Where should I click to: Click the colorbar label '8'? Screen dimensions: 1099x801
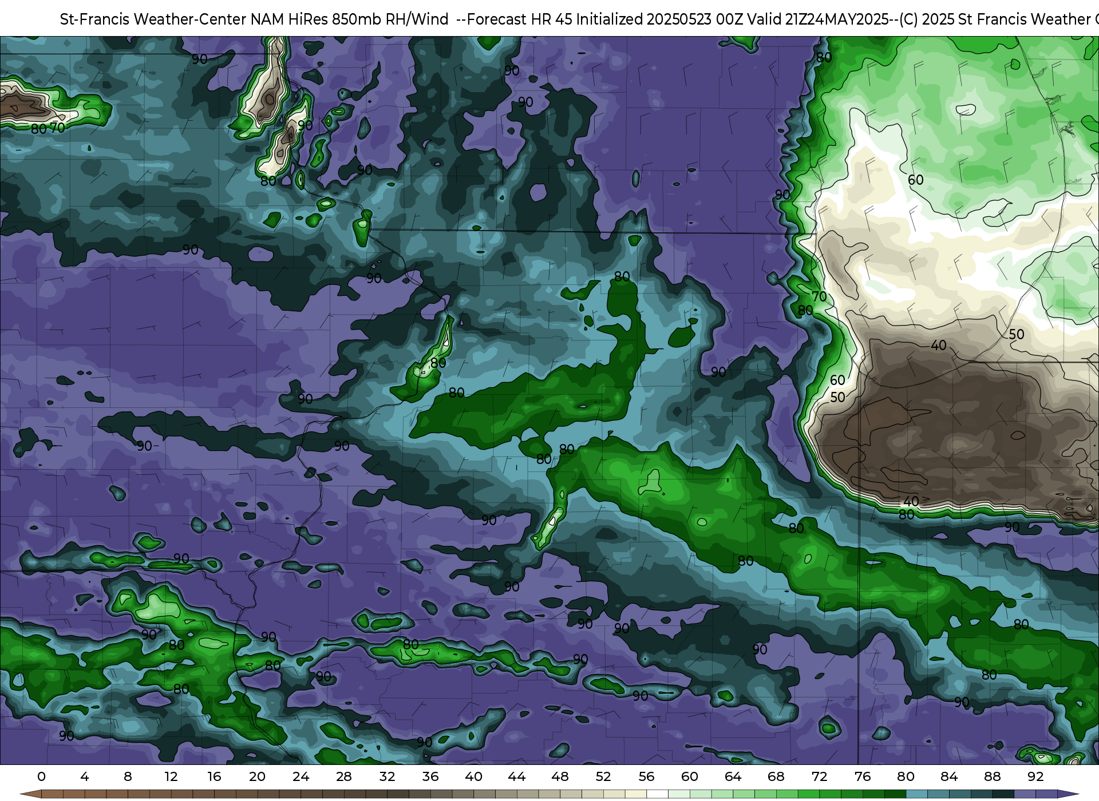128,776
